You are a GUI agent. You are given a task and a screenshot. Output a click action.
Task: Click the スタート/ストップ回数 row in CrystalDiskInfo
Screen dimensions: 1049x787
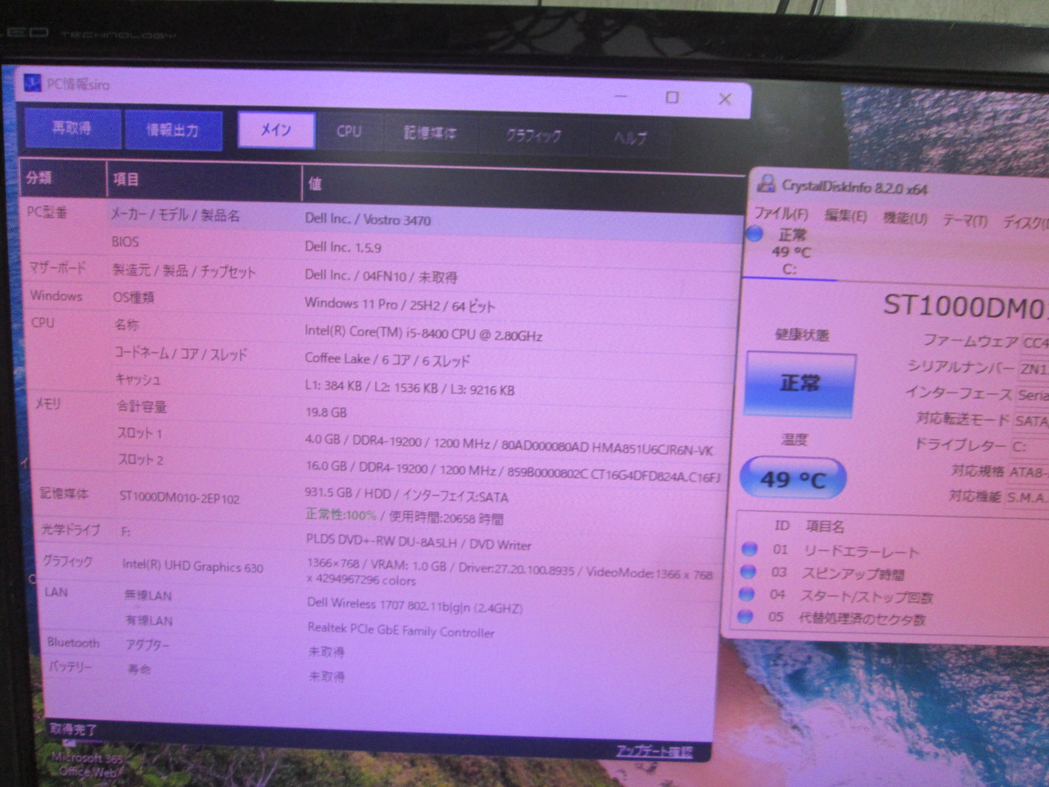click(x=867, y=597)
